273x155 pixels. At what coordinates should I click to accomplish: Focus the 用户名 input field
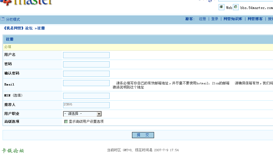(86, 55)
